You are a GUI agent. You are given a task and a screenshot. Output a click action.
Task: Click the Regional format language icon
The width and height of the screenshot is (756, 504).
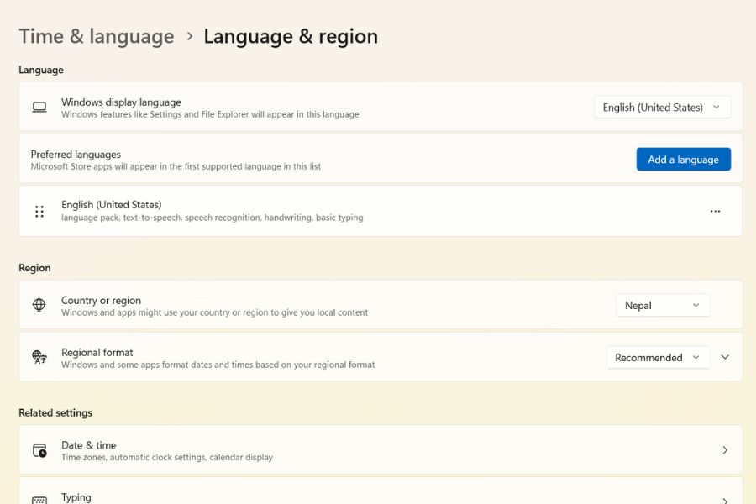[39, 358]
